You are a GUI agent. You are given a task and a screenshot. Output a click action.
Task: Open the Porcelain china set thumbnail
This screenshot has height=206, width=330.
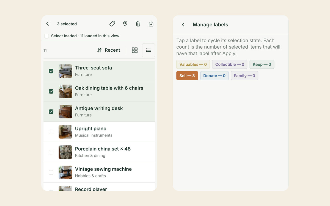tap(65, 152)
